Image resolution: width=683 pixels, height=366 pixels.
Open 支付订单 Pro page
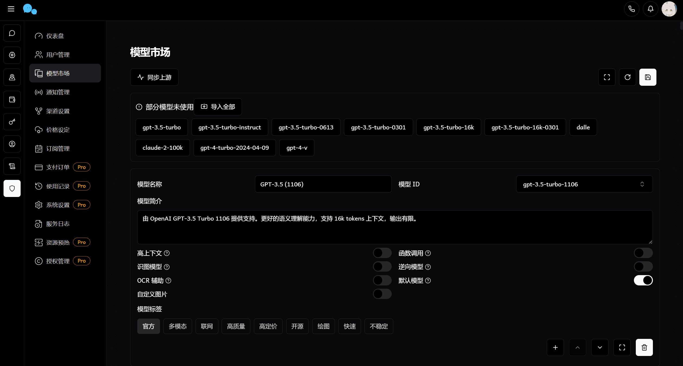click(x=65, y=167)
